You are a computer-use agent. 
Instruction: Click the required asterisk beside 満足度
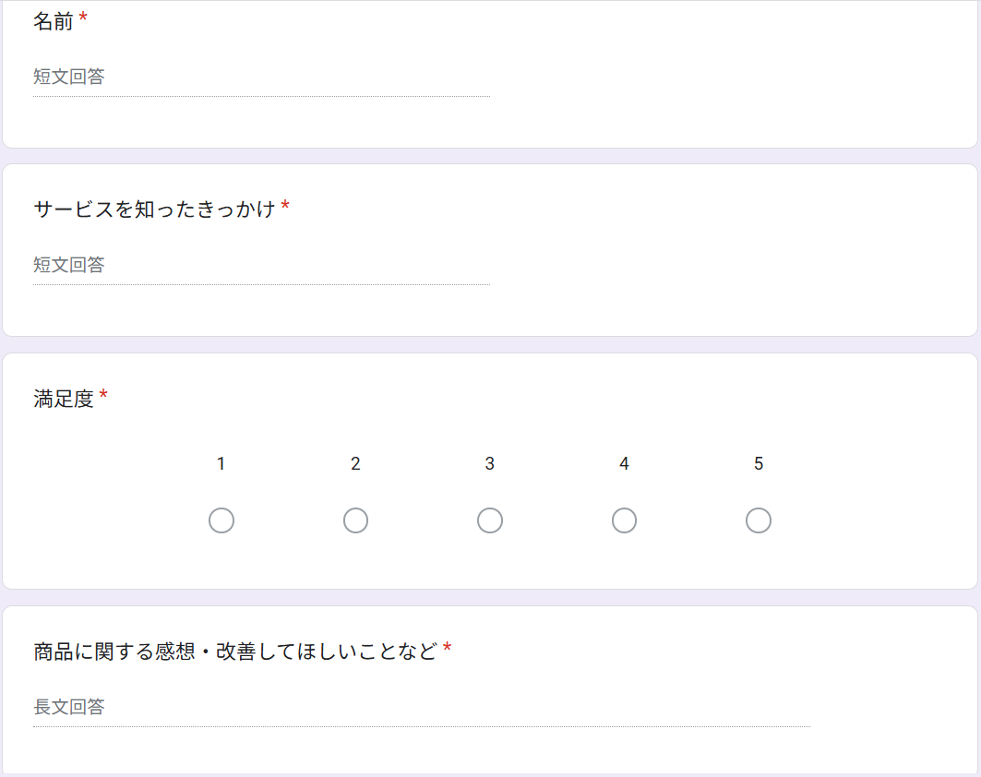[103, 397]
